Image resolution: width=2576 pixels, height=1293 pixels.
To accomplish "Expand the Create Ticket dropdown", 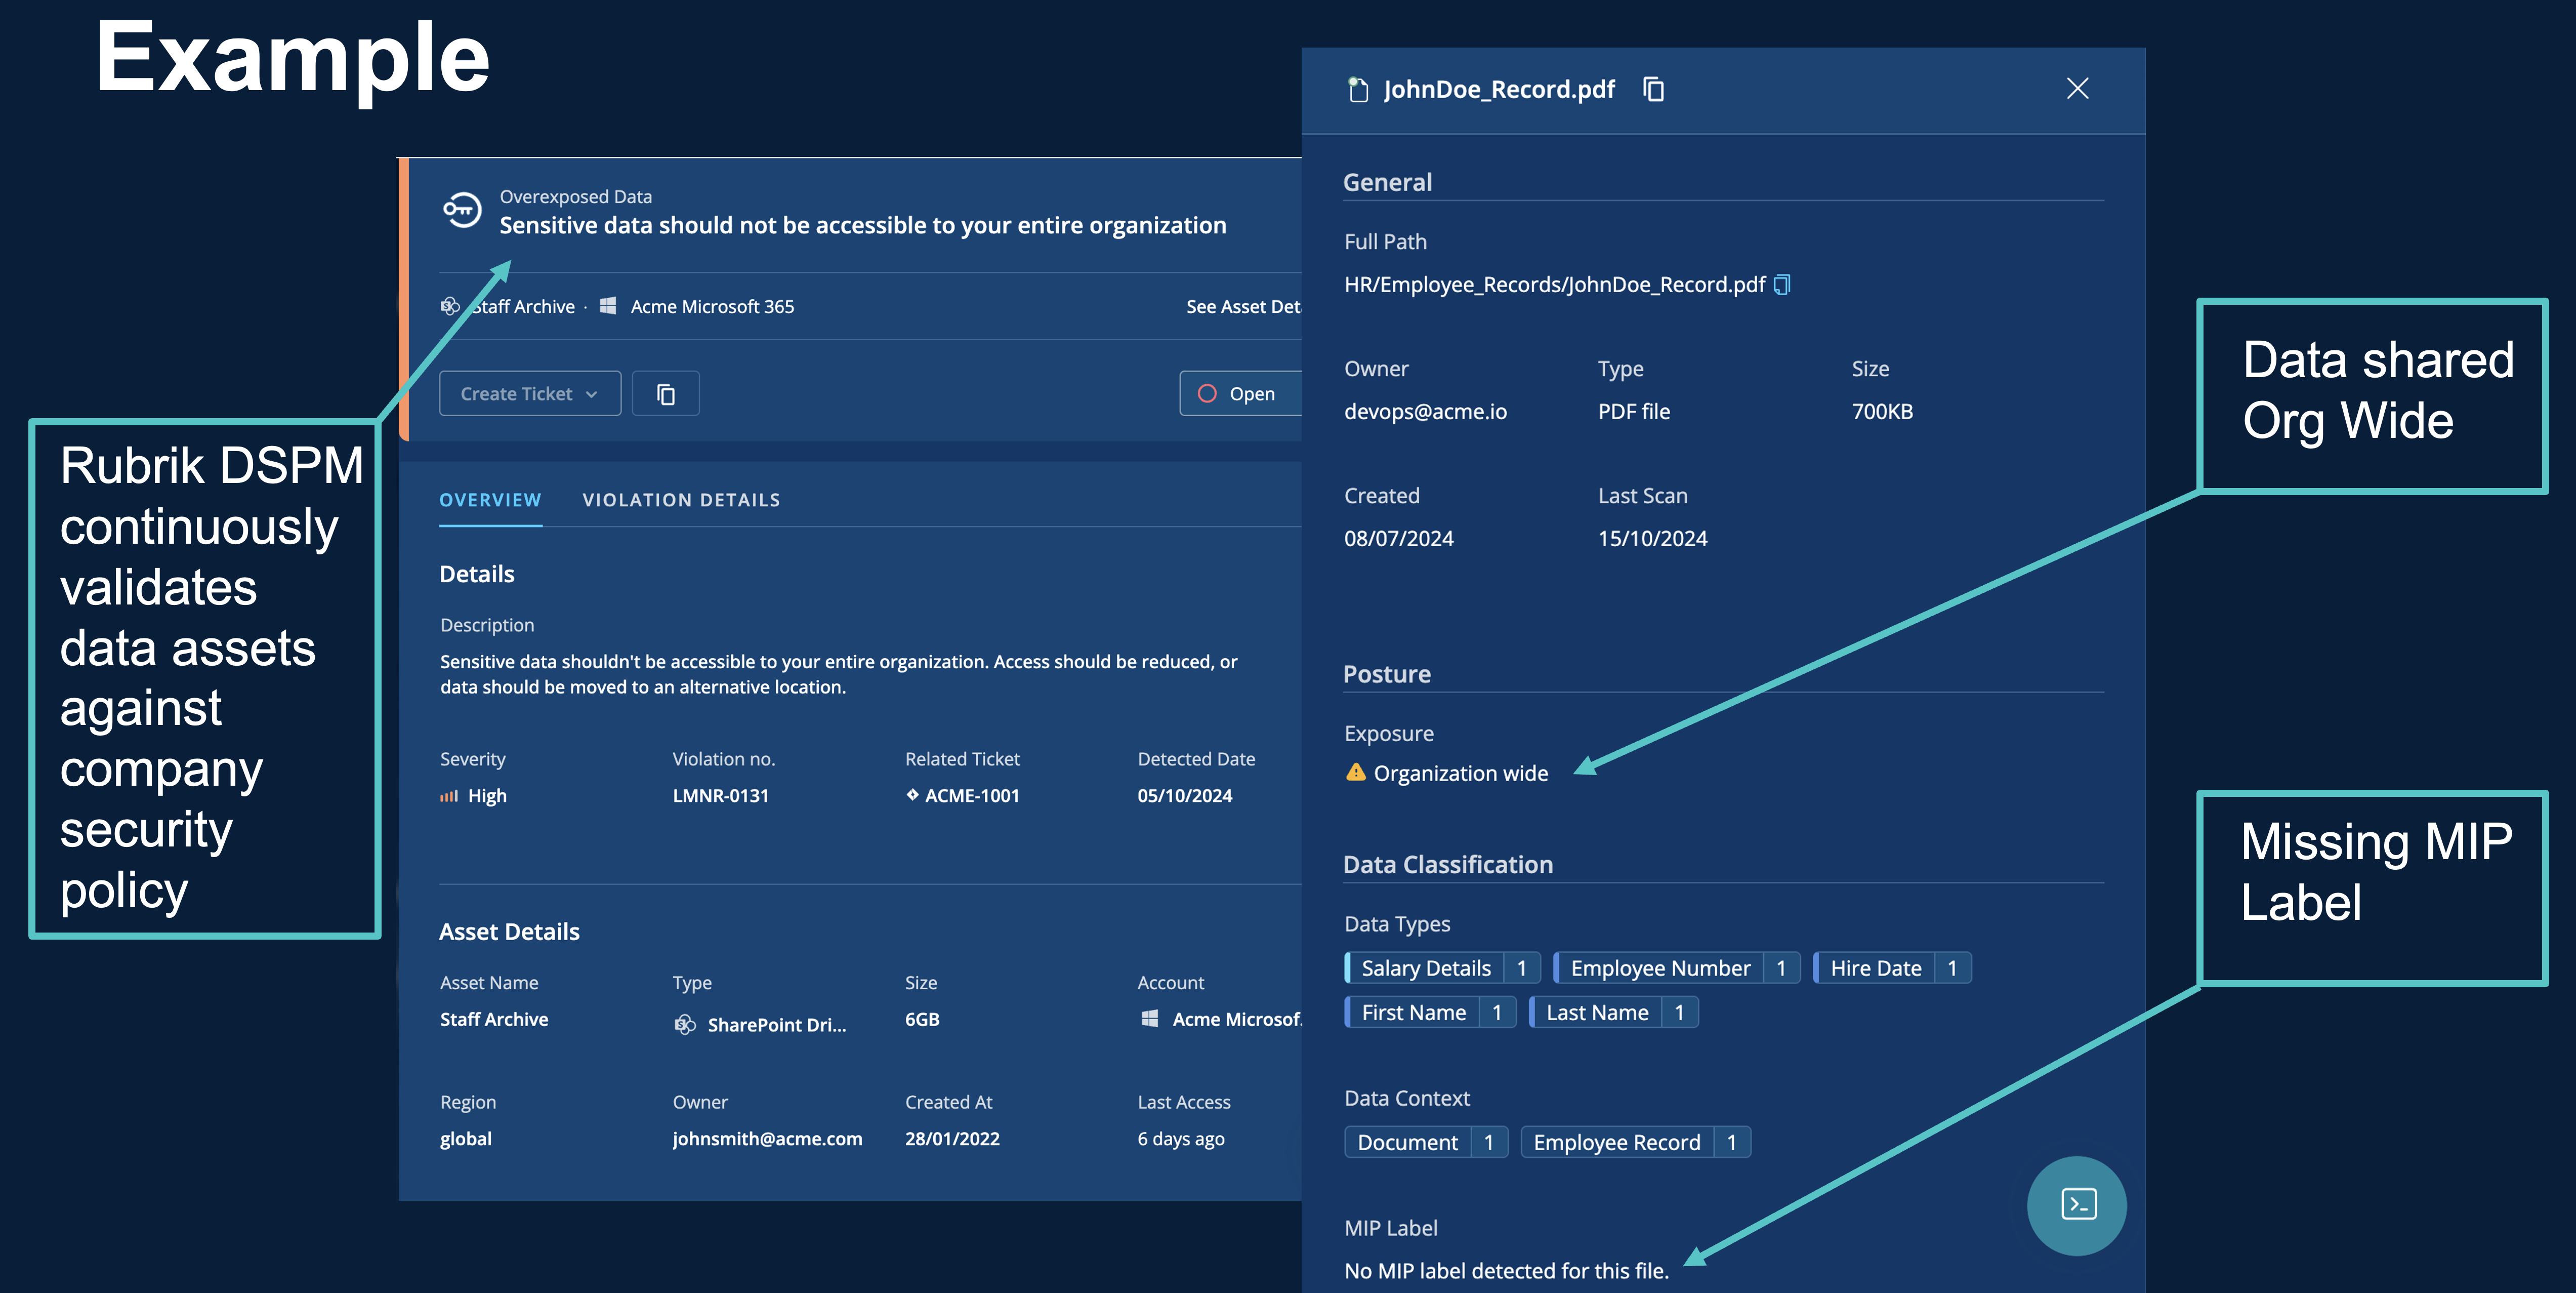I will tap(530, 394).
